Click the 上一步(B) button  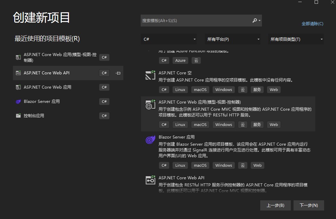pos(276,205)
